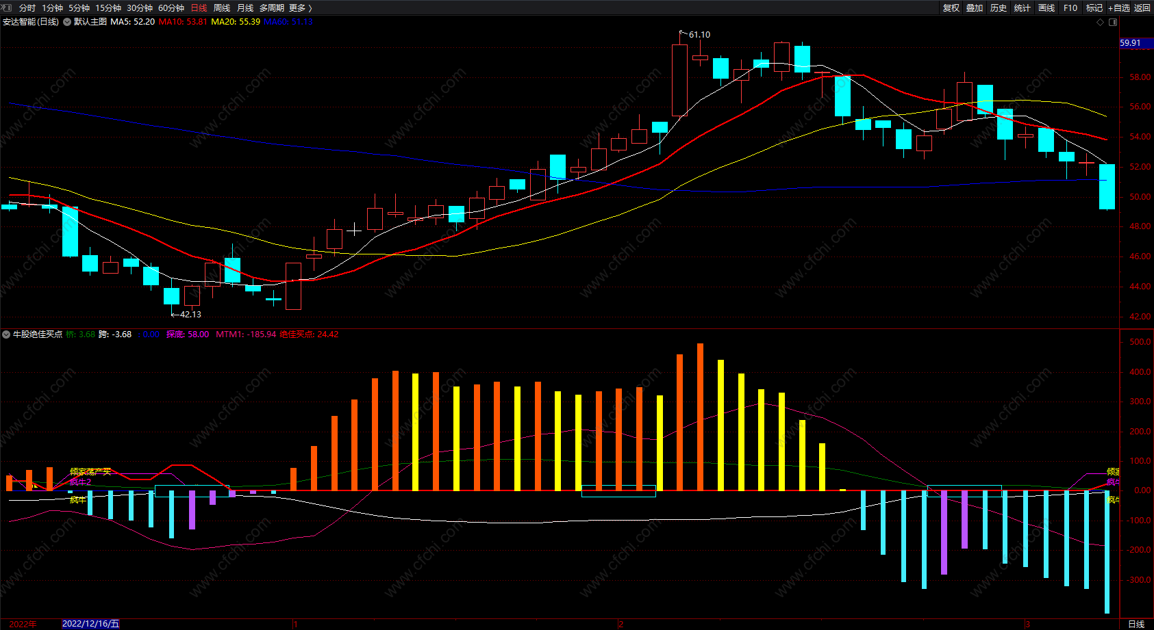This screenshot has width=1154, height=630.
Task: Click the 跨: -3.68 indicator value
Action: [x=115, y=334]
